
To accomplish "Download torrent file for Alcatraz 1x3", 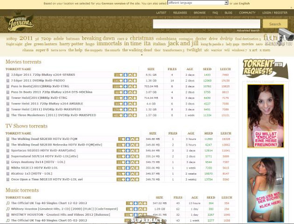I will 137,174.
